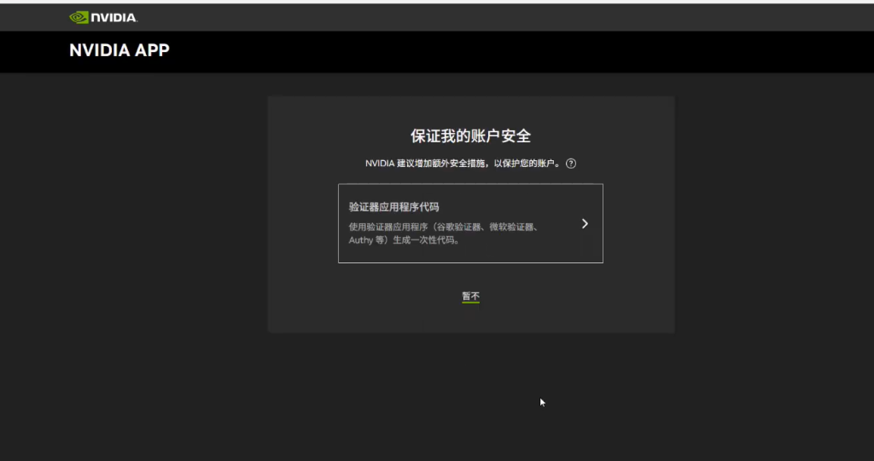Select the 验证器应用程序代码 option title
This screenshot has height=461, width=874.
tap(393, 207)
